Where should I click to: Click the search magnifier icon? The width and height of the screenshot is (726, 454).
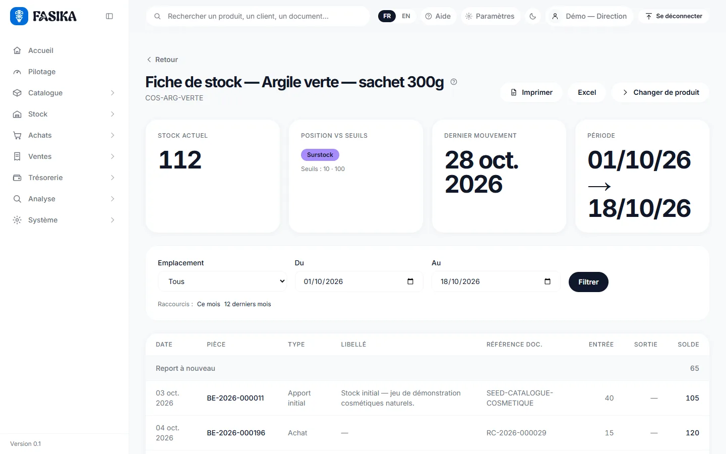(157, 16)
